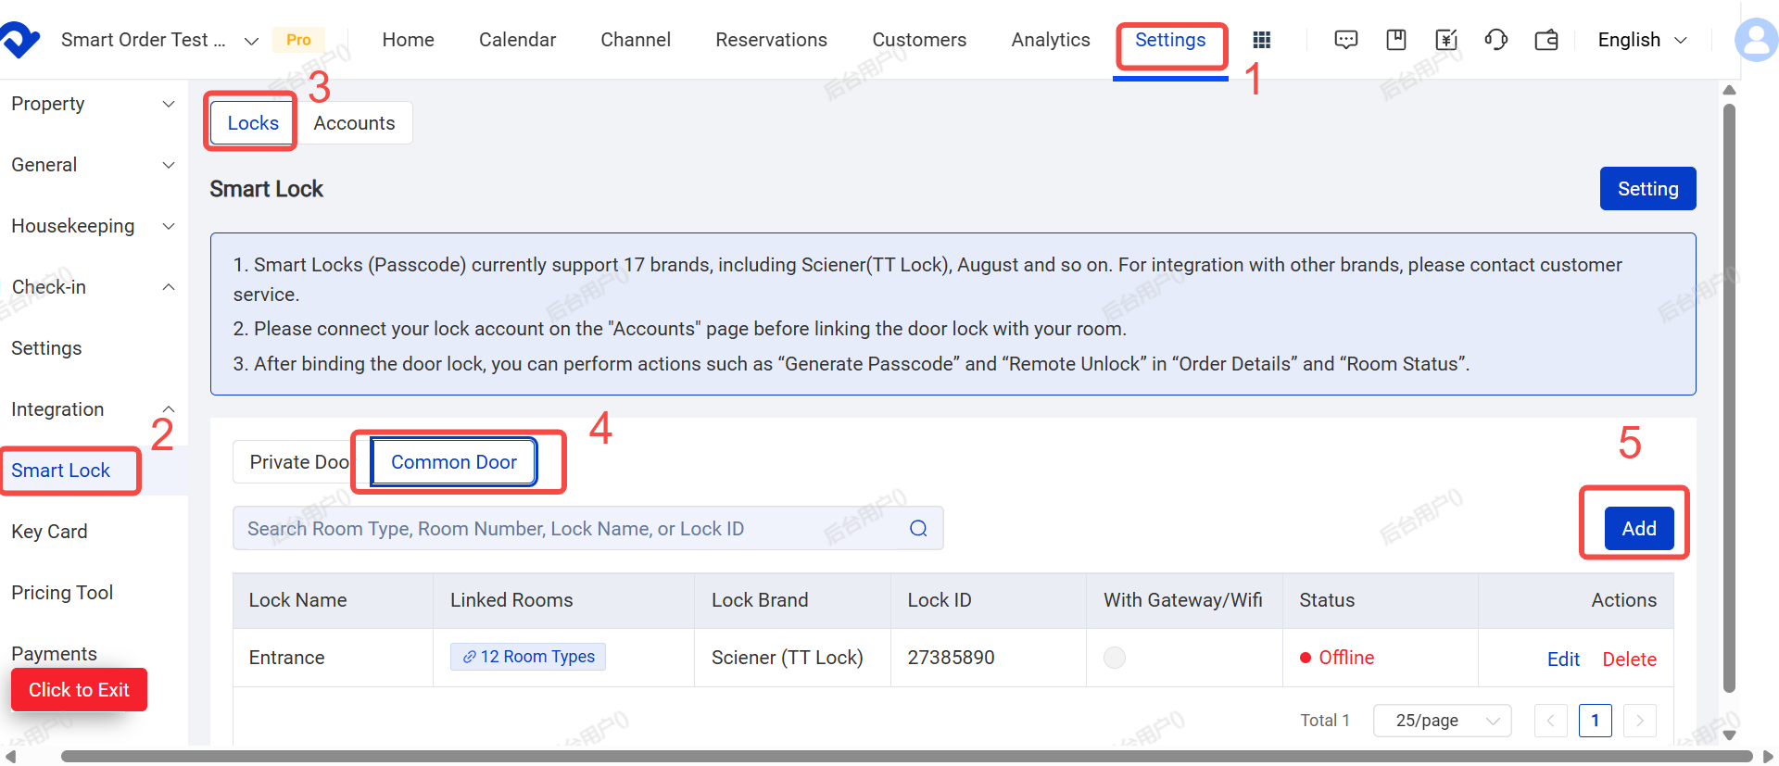Viewport: 1779px width, 766px height.
Task: Open the property selector dropdown
Action: click(x=159, y=40)
